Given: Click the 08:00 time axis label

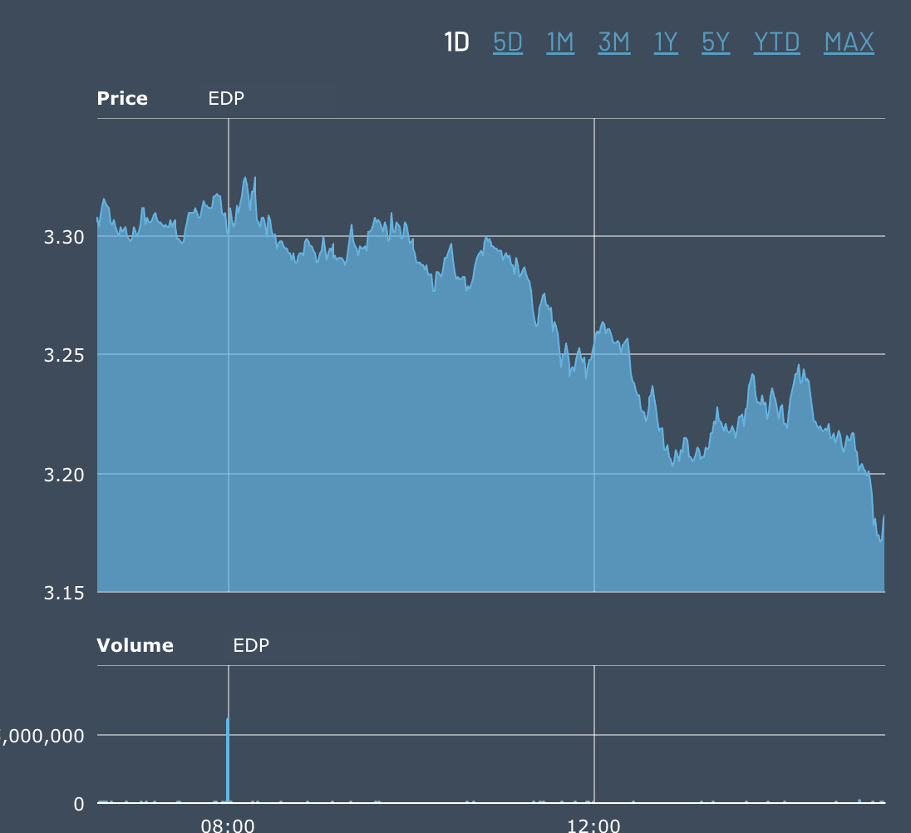Looking at the screenshot, I should point(228,826).
